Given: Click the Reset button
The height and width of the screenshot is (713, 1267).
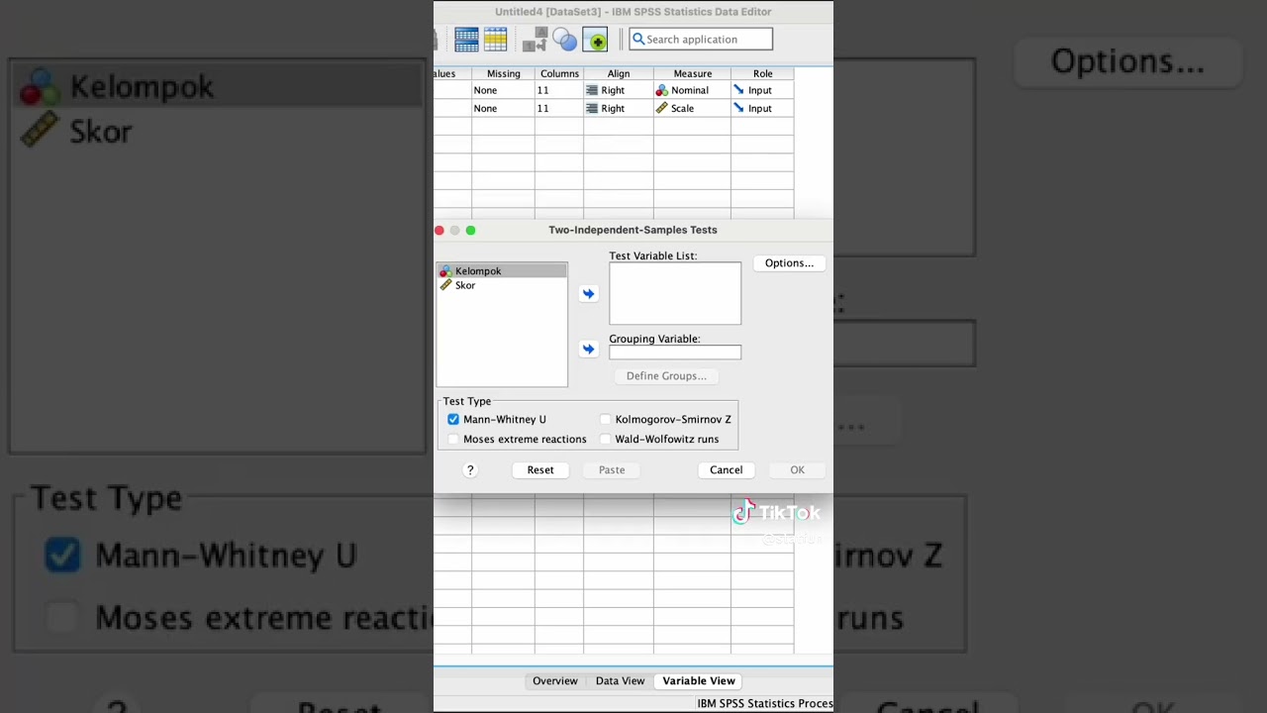Looking at the screenshot, I should tap(540, 470).
